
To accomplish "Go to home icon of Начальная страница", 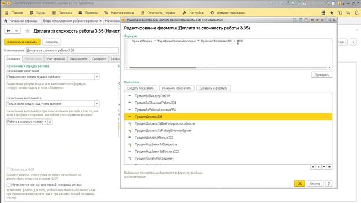I will point(6,21).
